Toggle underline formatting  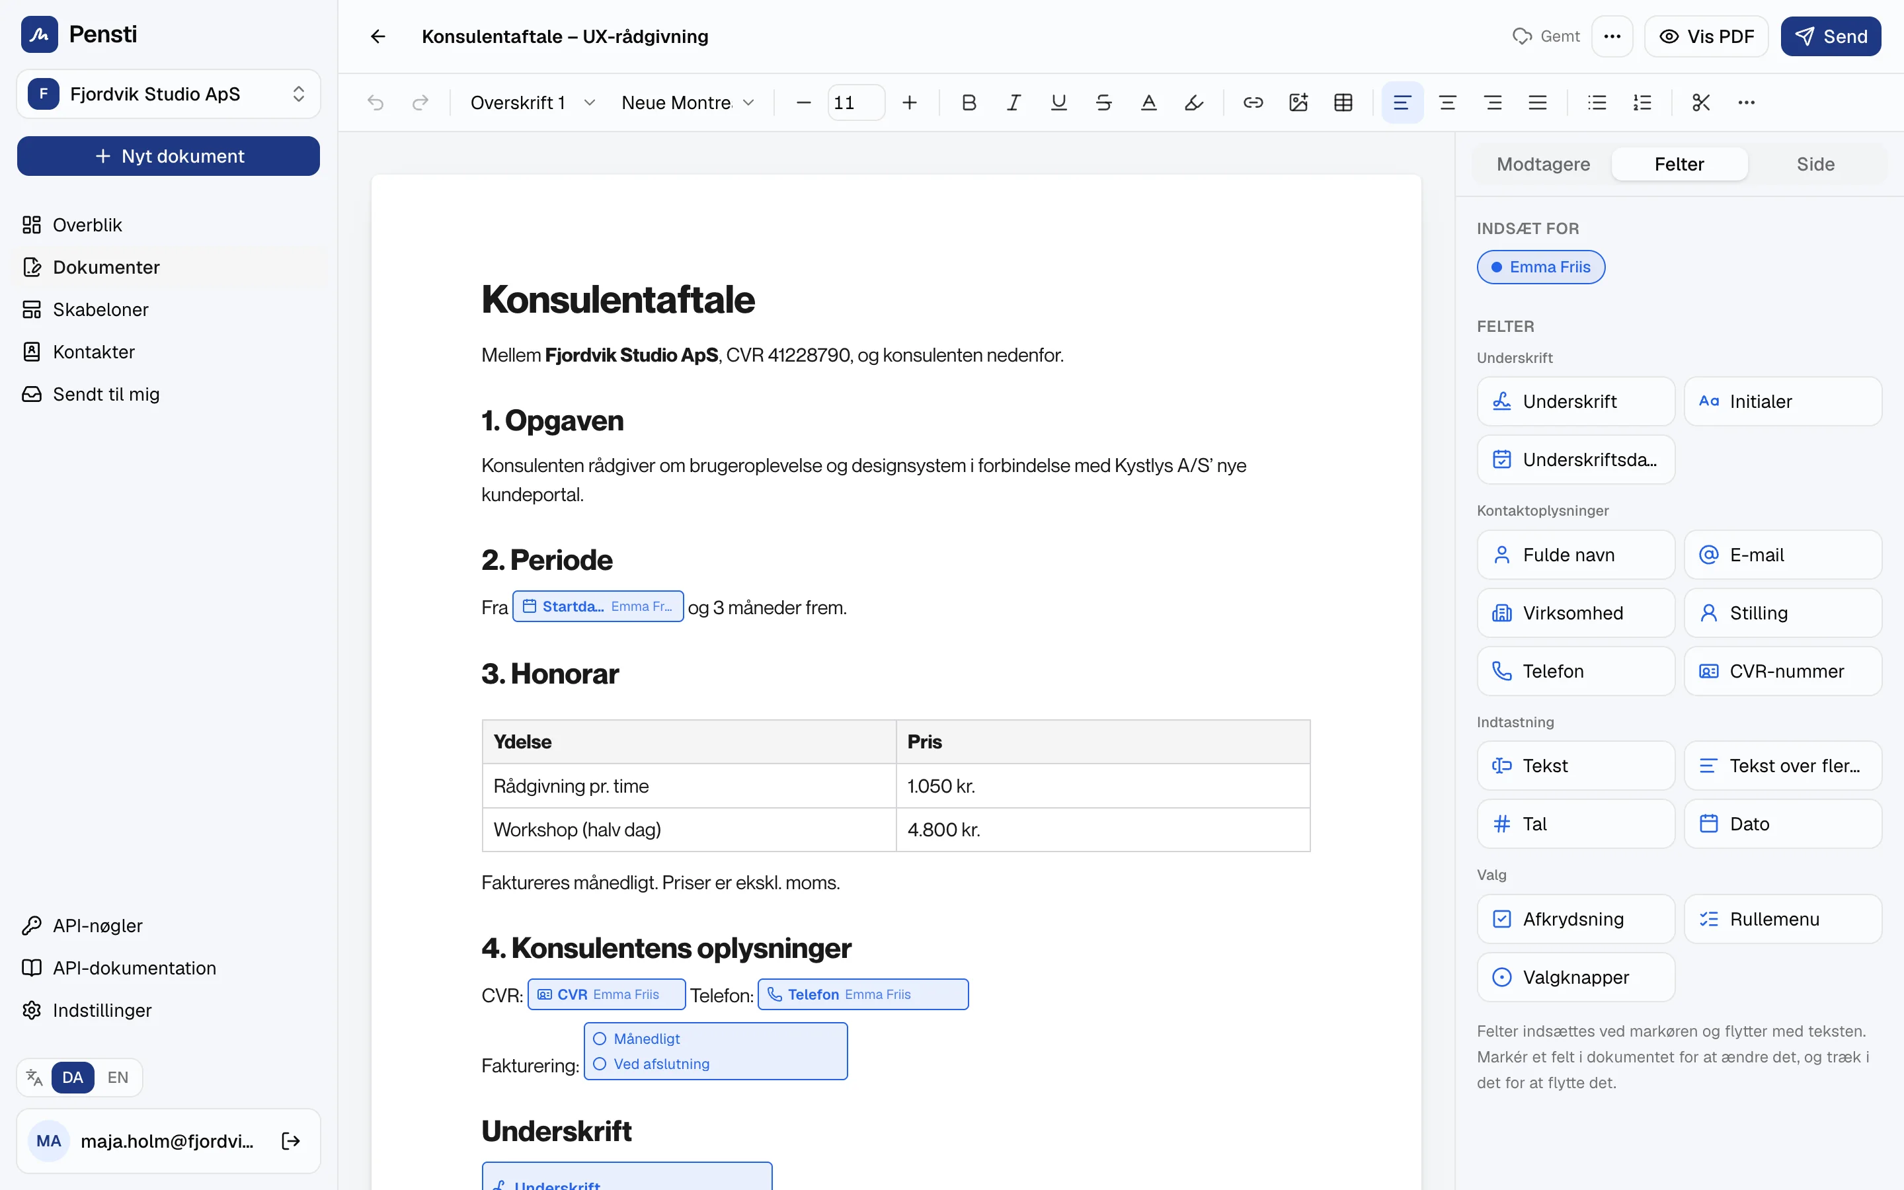[x=1058, y=102]
